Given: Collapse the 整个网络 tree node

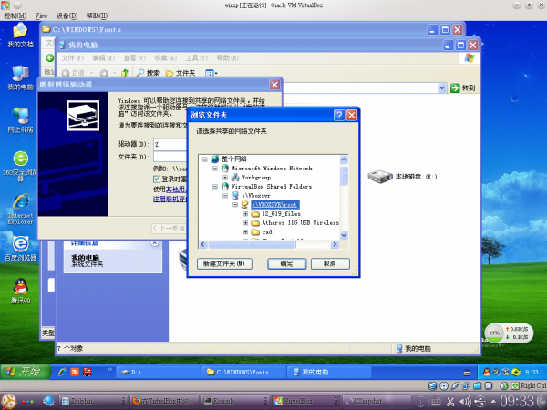Looking at the screenshot, I should tap(205, 159).
